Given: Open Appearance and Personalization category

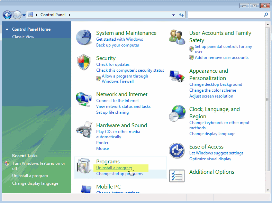Looking at the screenshot, I should click(209, 74).
